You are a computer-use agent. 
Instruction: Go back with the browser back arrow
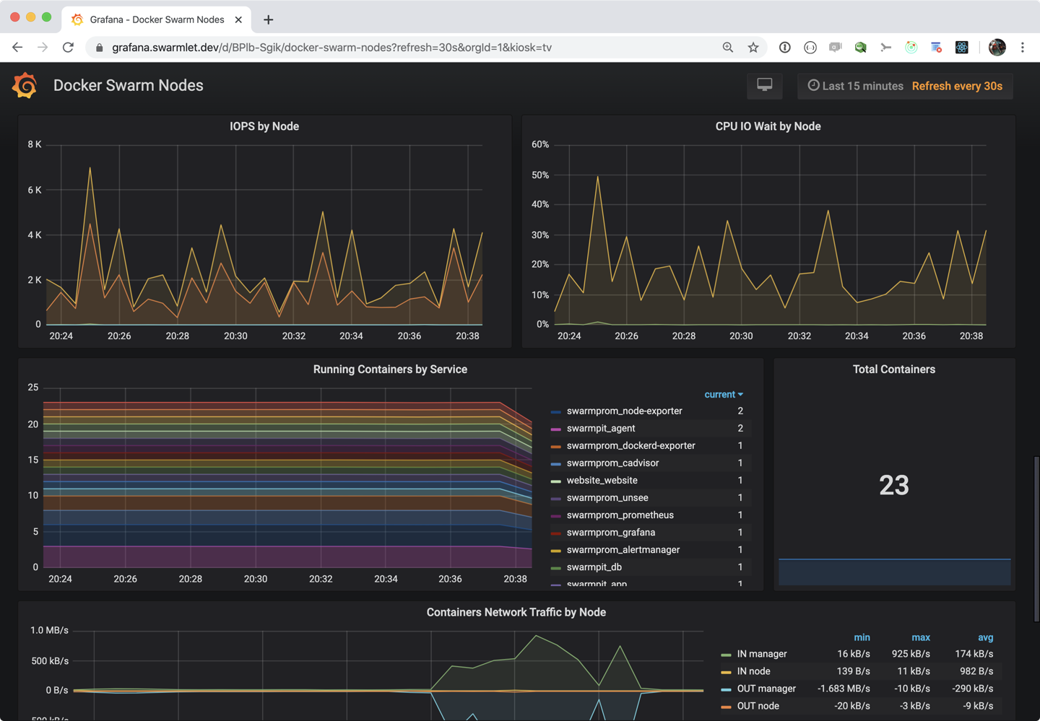[17, 48]
